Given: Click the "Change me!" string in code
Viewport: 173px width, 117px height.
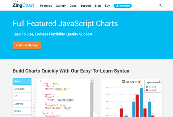Looking at the screenshot, I should point(61,89).
